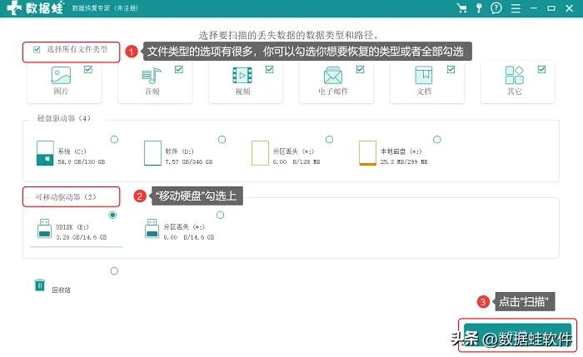Uncheck the 图片 file type checkbox
Image resolution: width=583 pixels, height=357 pixels.
[88, 69]
